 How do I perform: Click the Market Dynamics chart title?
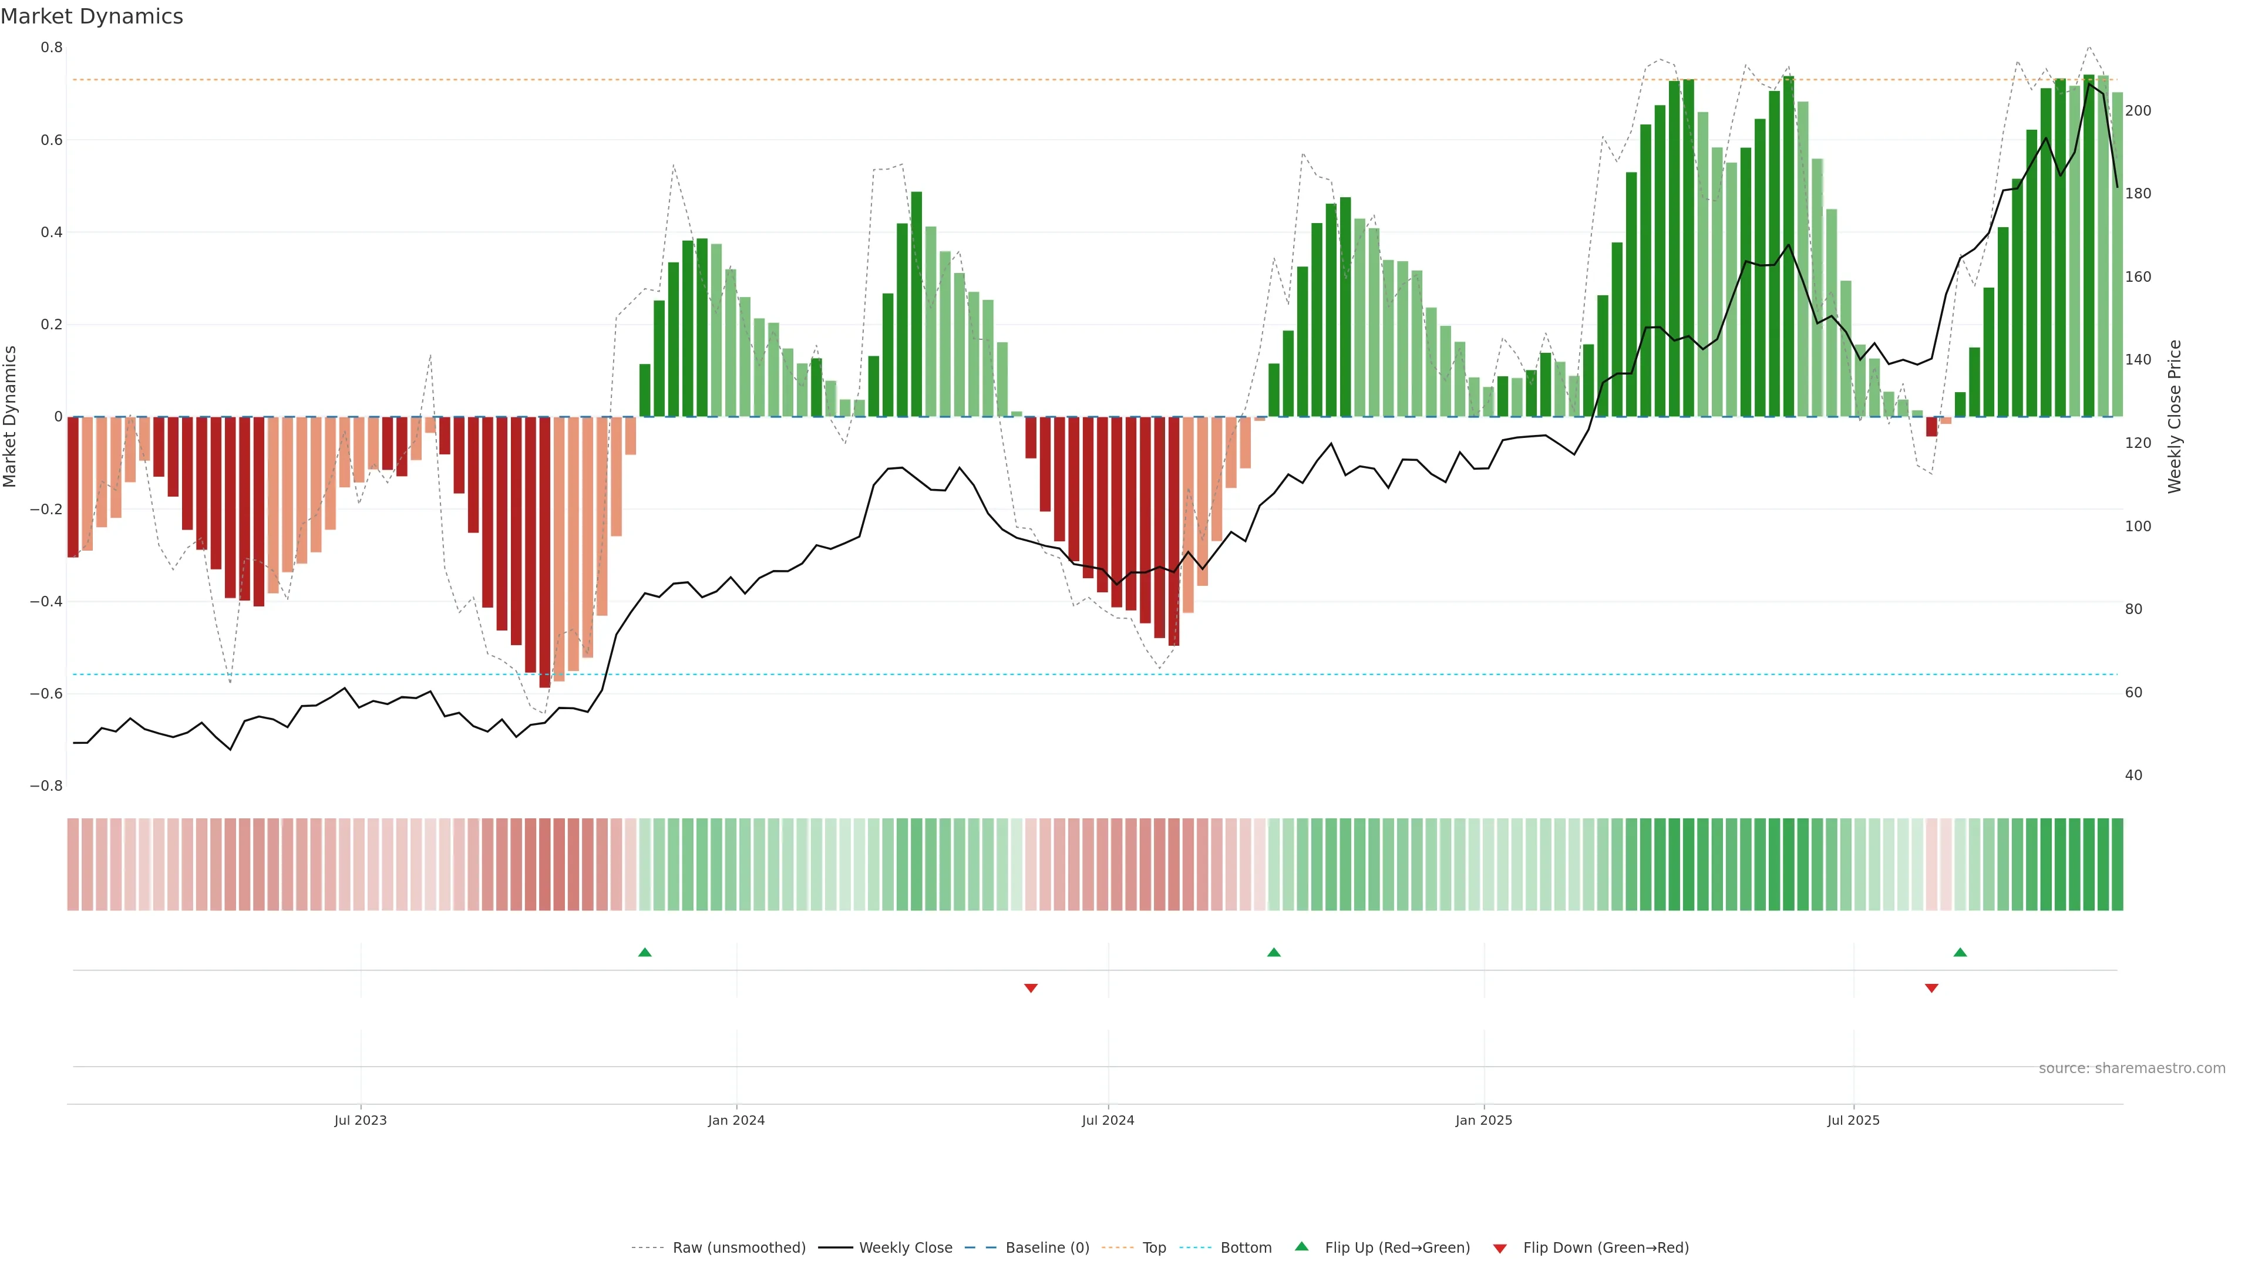point(92,16)
